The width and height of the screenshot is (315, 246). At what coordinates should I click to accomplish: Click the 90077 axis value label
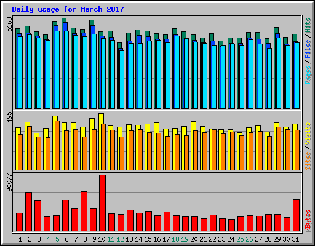point(9,183)
